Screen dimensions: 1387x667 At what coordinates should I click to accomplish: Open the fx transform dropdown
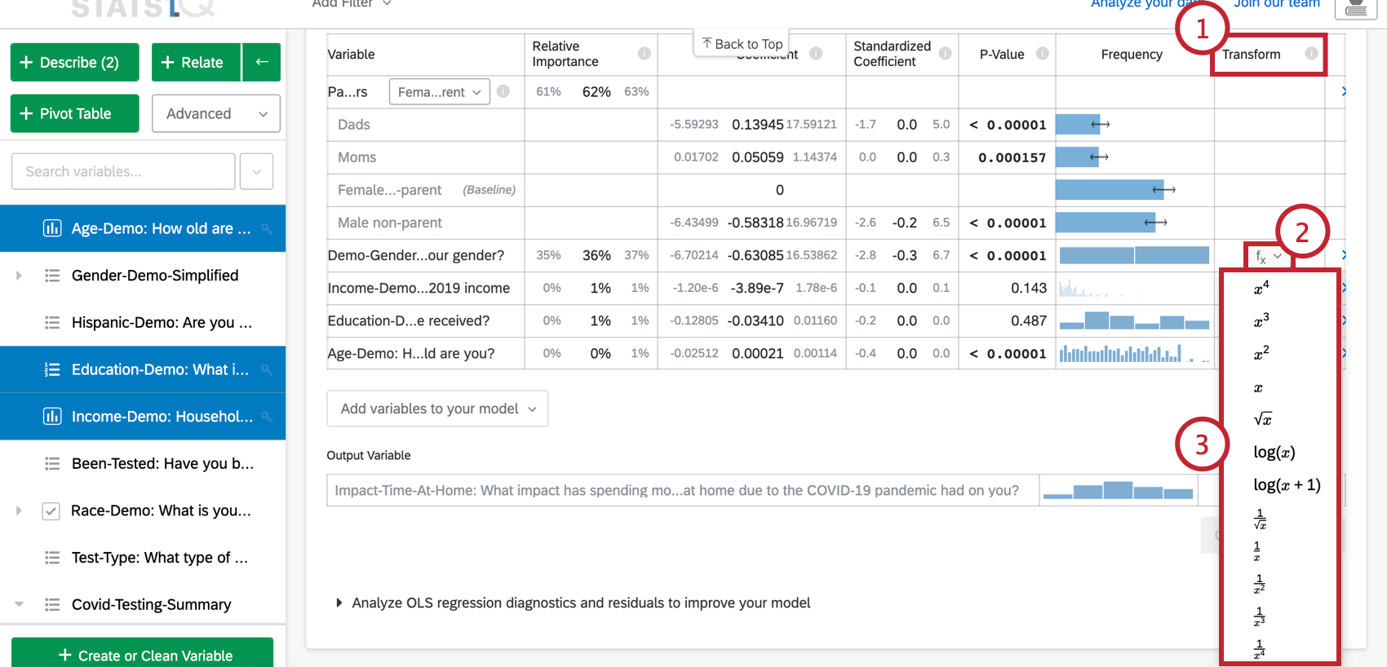pyautogui.click(x=1268, y=256)
